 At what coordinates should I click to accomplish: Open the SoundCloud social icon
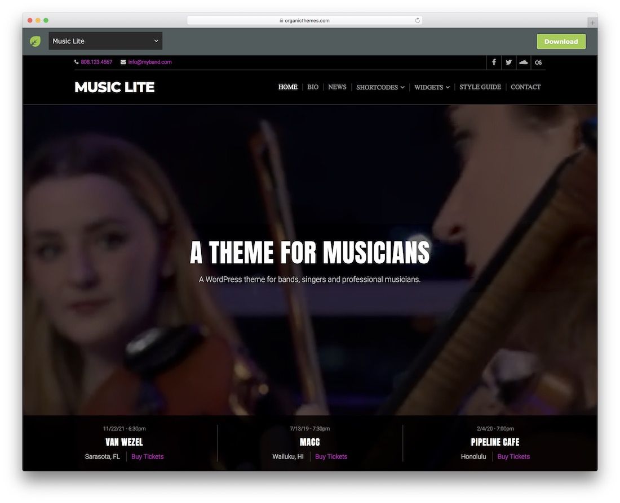tap(524, 62)
